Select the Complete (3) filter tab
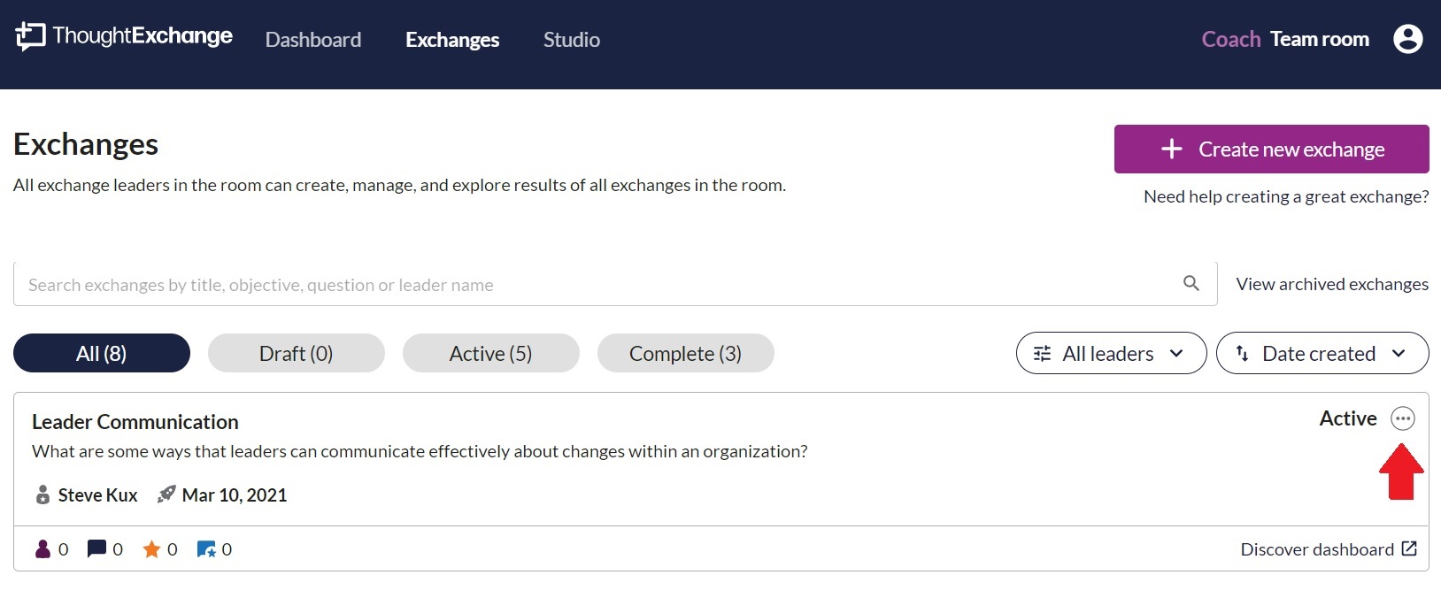 [686, 353]
